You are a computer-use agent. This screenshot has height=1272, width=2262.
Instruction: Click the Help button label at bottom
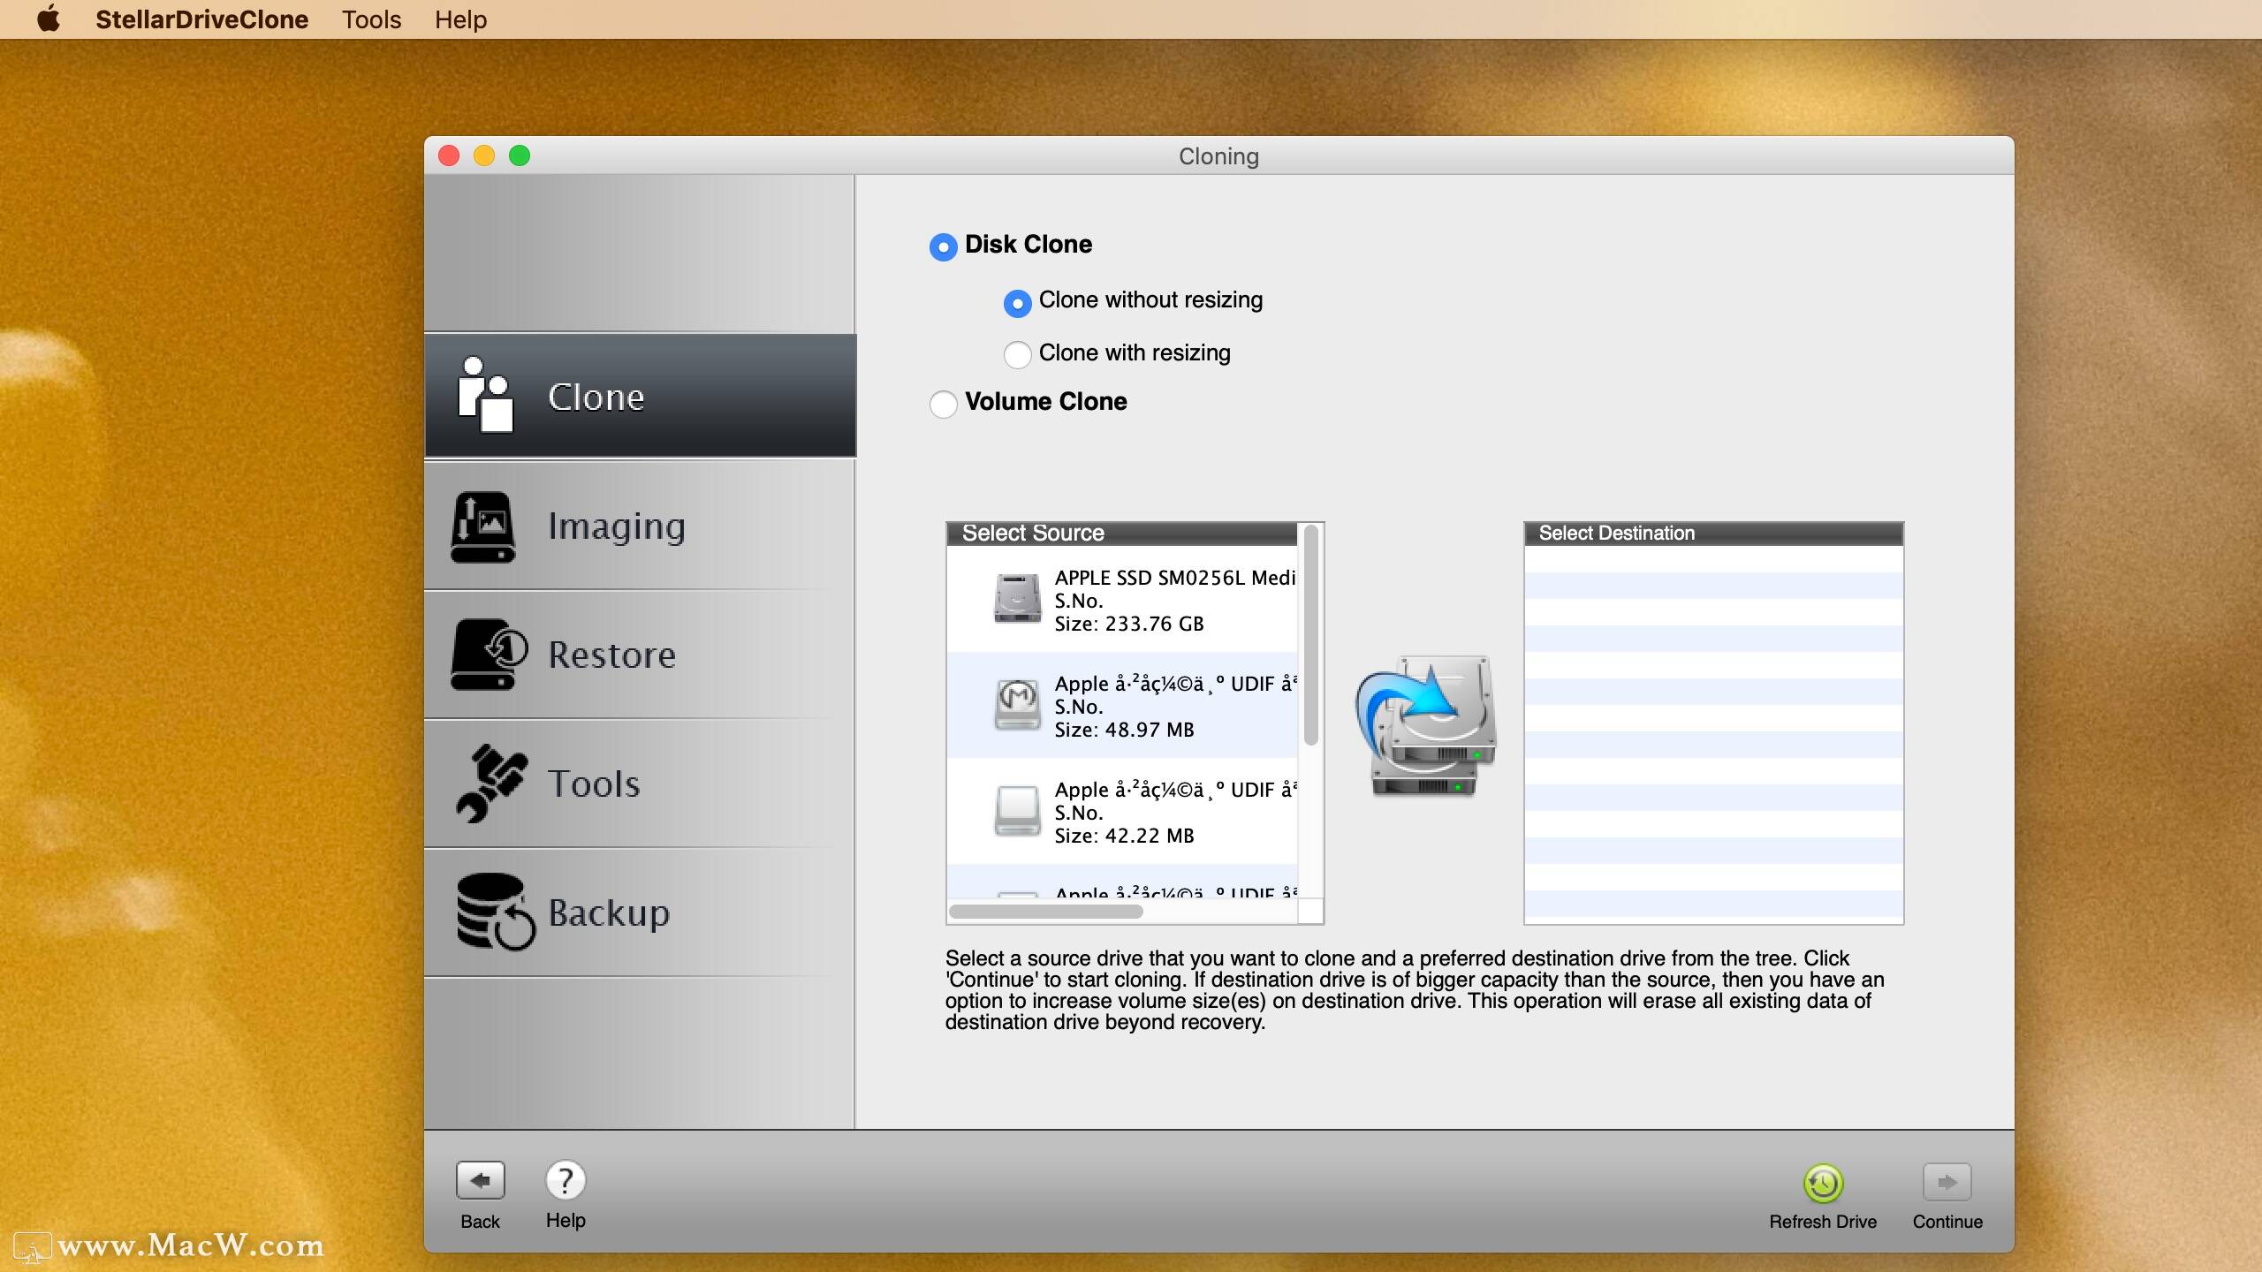coord(565,1221)
